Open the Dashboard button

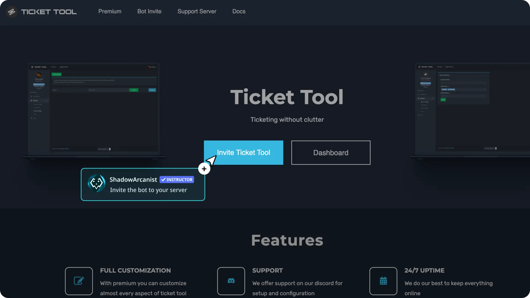click(331, 153)
